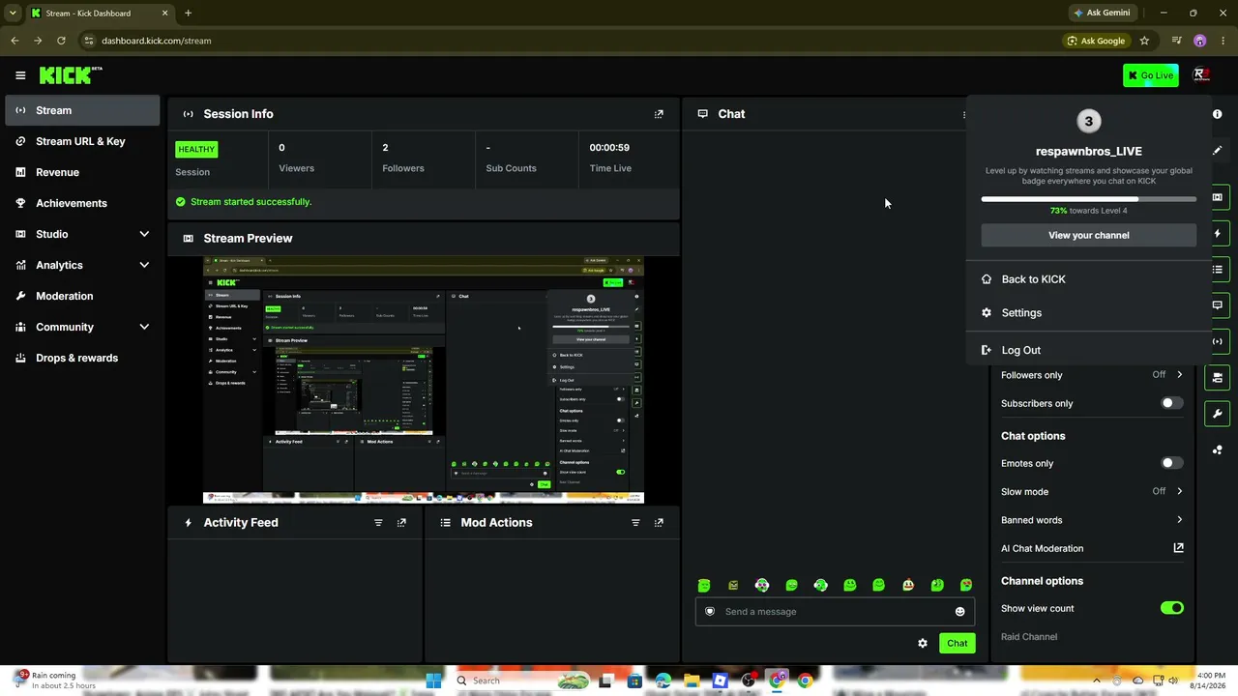Select Stream in the sidebar
Image resolution: width=1238 pixels, height=696 pixels.
[x=82, y=110]
